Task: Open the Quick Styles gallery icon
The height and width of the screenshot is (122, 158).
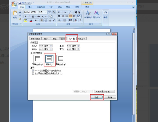Action: [88, 13]
